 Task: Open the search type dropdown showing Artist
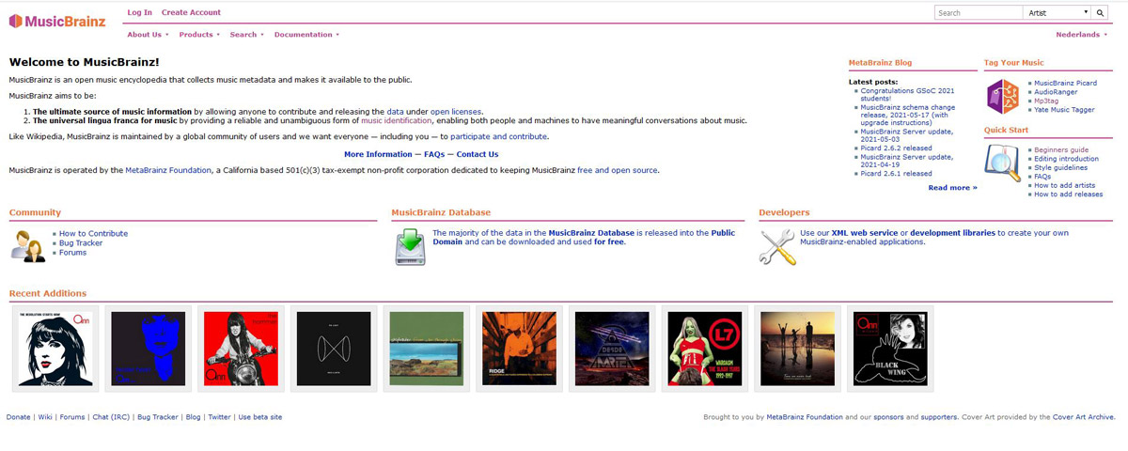(x=1057, y=13)
